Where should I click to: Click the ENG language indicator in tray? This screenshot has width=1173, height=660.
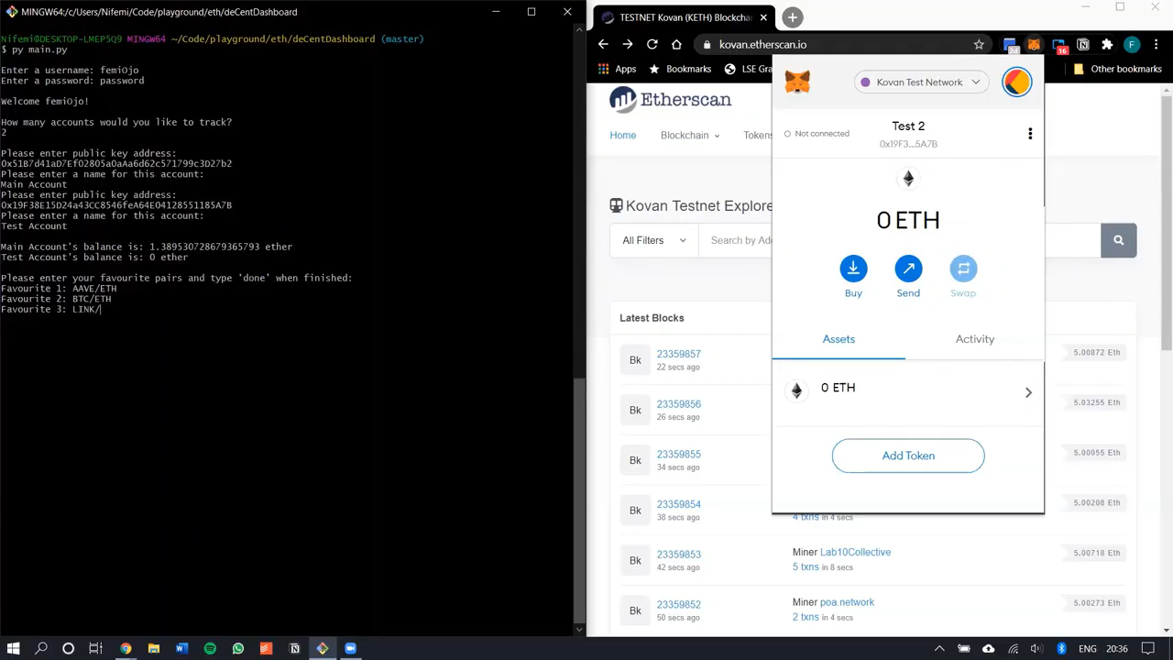tap(1086, 648)
